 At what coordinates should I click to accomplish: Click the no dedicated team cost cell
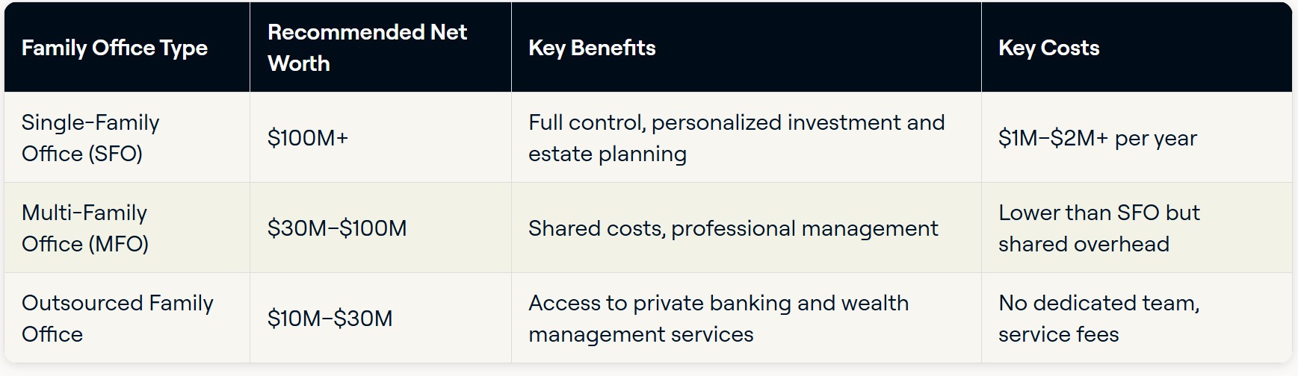tap(1137, 319)
